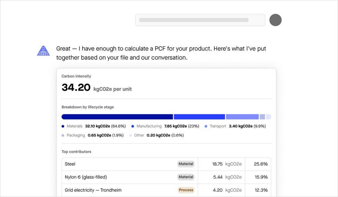Click the Process badge for Grid electricity
338x197 pixels.
[186, 190]
